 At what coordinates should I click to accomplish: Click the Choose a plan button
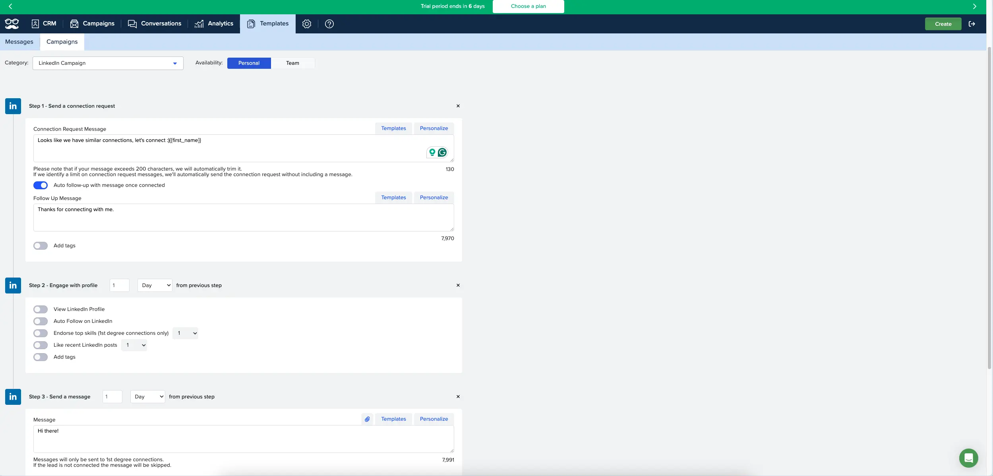[528, 6]
